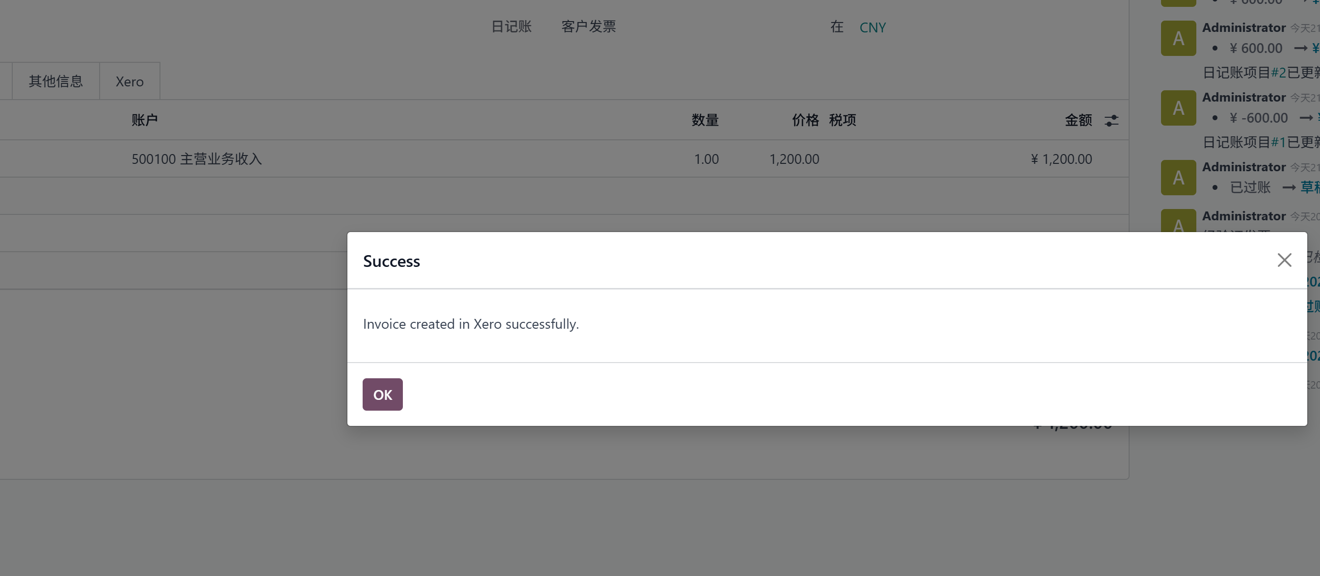The image size is (1320, 576).
Task: Select the 价格 column header
Action: 806,120
